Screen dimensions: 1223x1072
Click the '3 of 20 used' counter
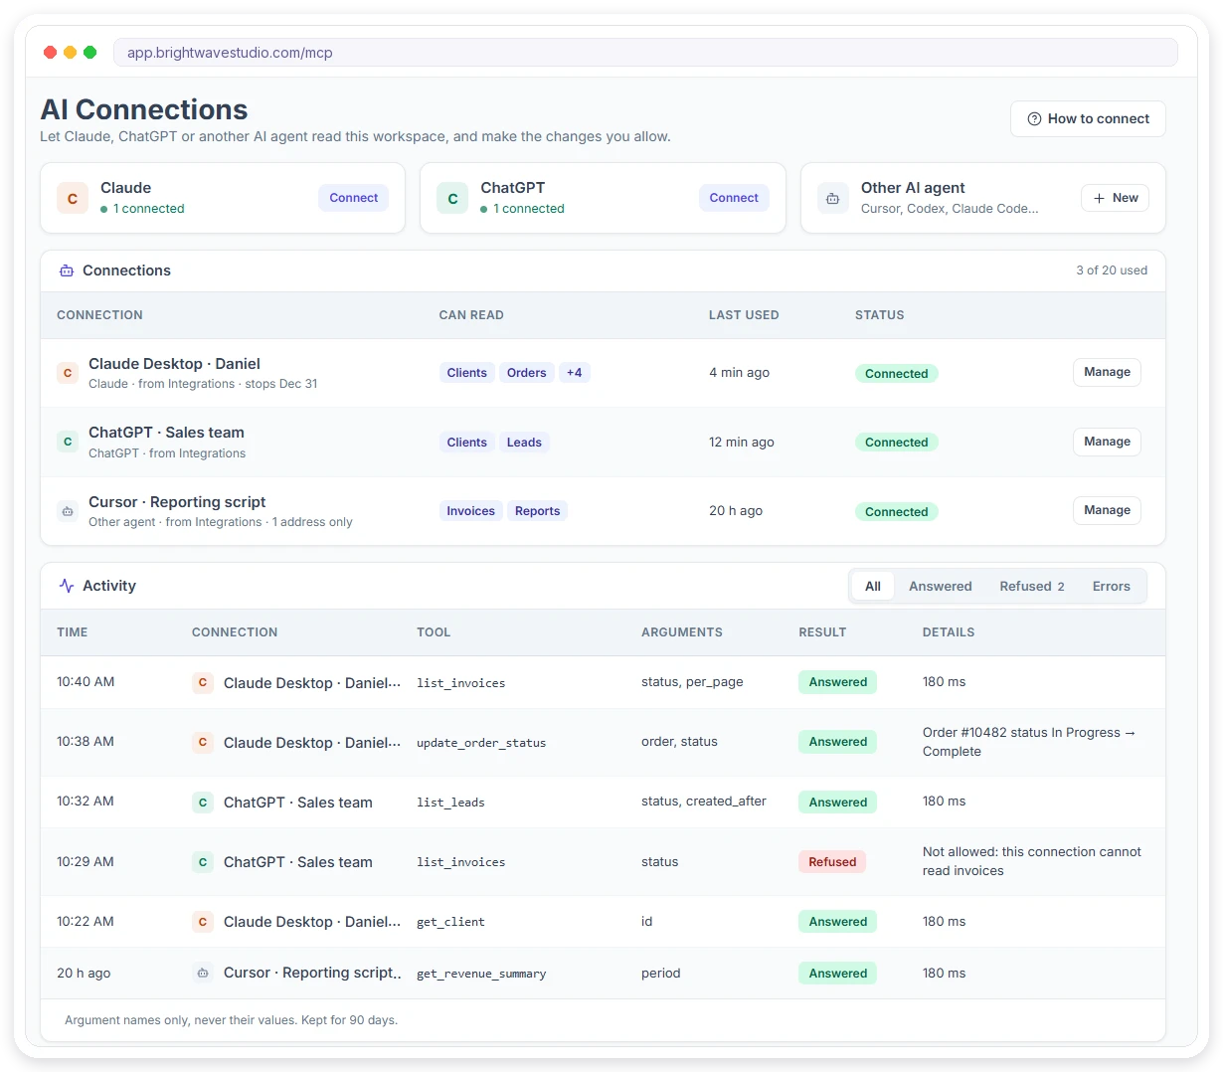[x=1112, y=270]
